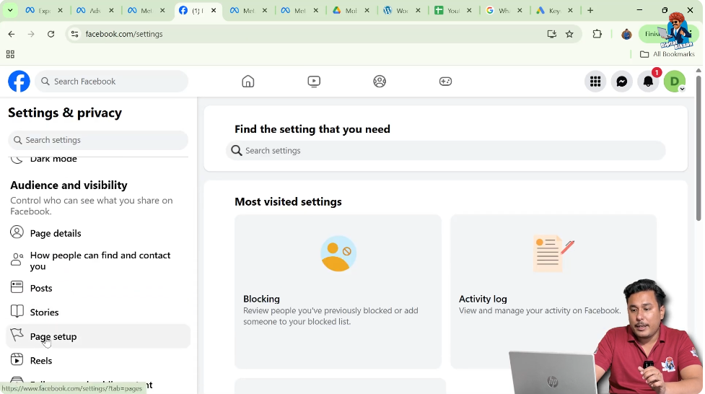
Task: Open Page setup settings
Action: (x=98, y=336)
